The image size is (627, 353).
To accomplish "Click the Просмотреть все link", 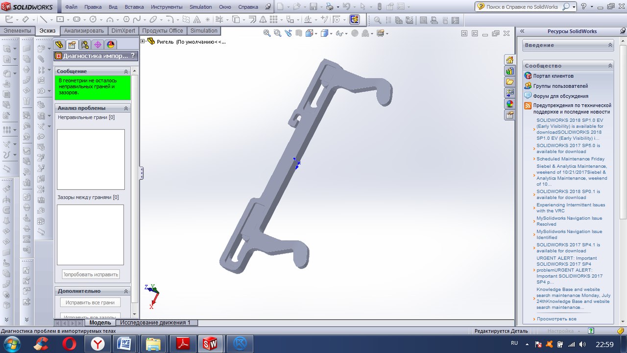I will coord(556,319).
